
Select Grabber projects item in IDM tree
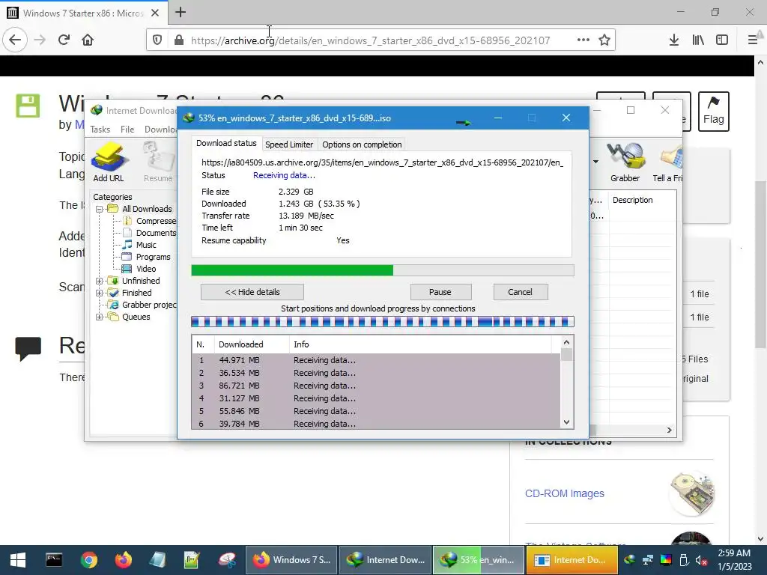coord(142,305)
